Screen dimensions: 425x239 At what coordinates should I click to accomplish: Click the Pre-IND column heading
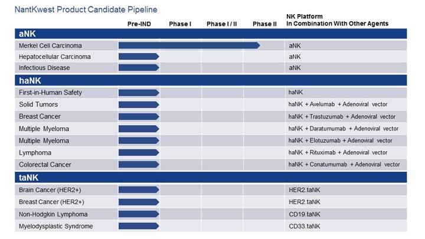(x=140, y=24)
